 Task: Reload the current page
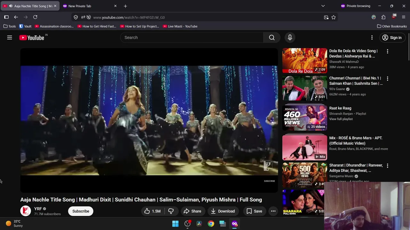[x=35, y=17]
